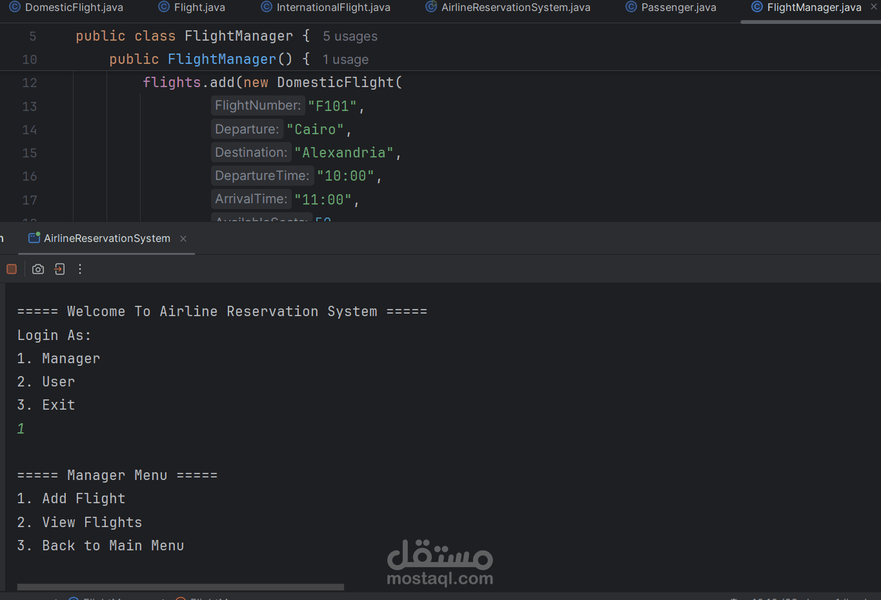Click the class icon beside DomesticFlight.java

[13, 7]
